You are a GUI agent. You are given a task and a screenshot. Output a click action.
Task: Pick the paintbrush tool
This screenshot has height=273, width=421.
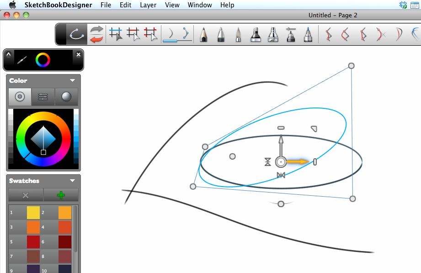tap(238, 34)
